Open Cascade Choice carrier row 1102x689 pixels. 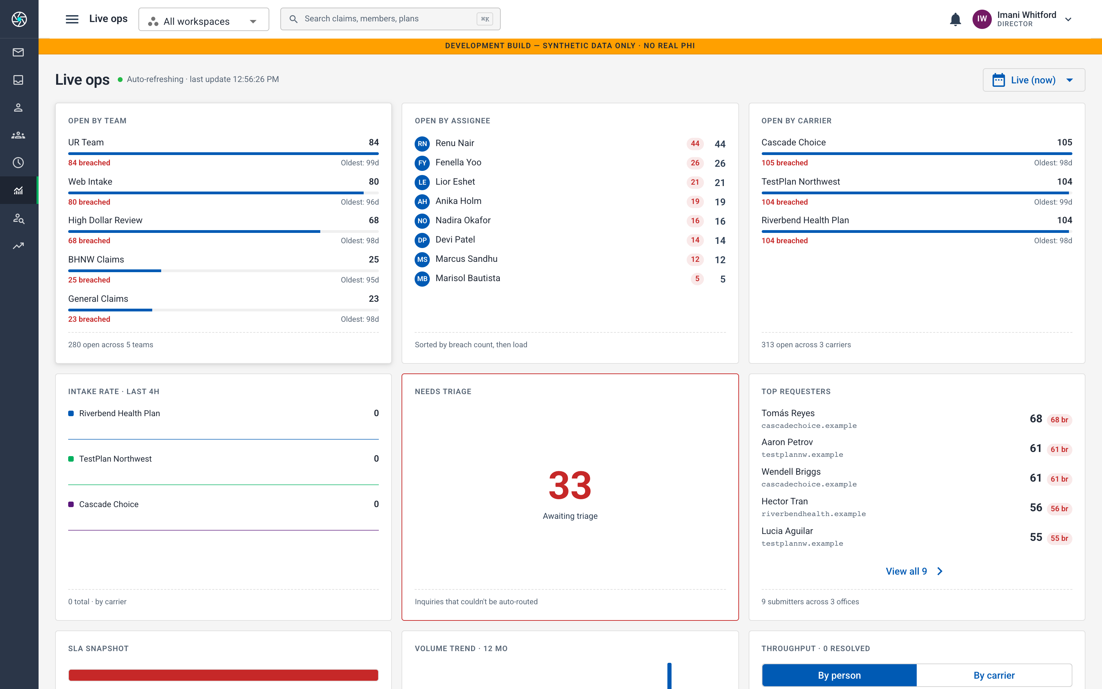click(x=917, y=152)
